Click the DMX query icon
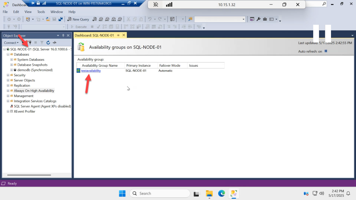Viewport: 356px width, 200px height. point(107,19)
